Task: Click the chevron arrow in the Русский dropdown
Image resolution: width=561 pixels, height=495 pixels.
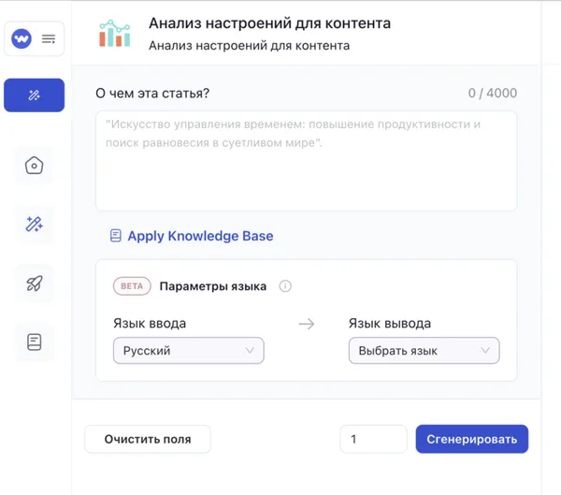Action: pos(250,351)
